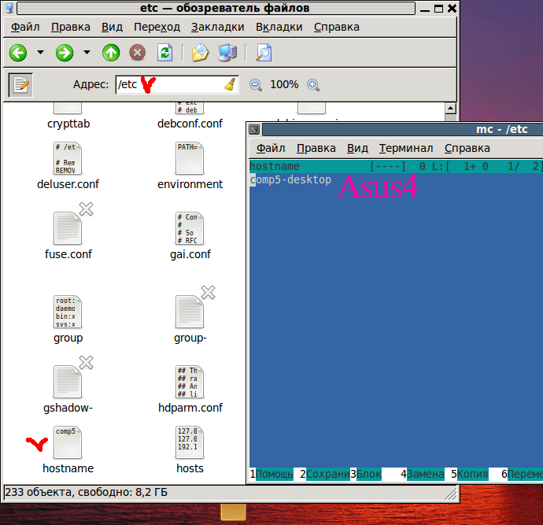Go up to the parent folder
The width and height of the screenshot is (543, 525).
coord(111,53)
